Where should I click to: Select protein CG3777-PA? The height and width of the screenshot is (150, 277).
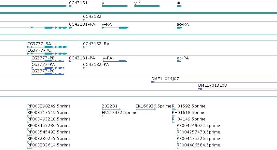43,65
